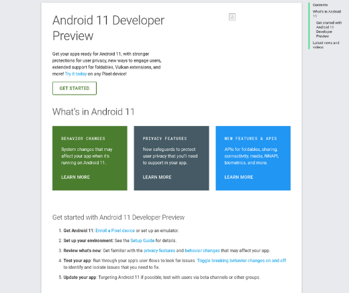Open LEARN MORE in New Features & APIs card
Screen dimensions: 349x293
(239, 177)
